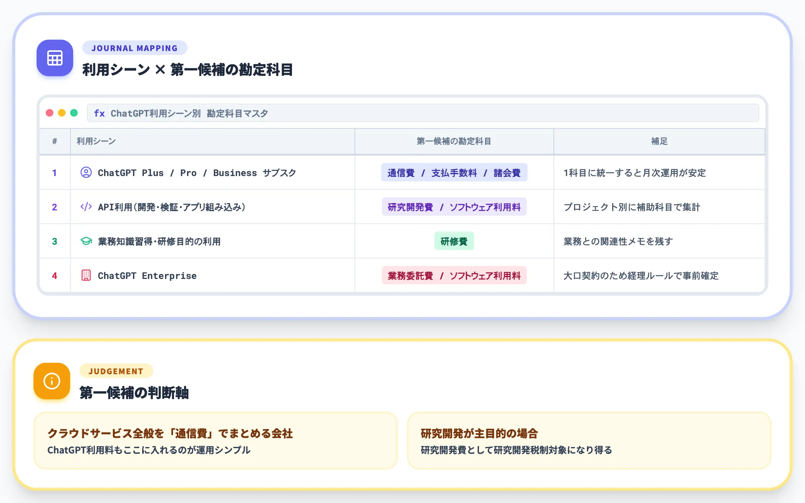Click the note プロジェクト別に補助科目で集計
This screenshot has width=805, height=503.
[x=632, y=207]
